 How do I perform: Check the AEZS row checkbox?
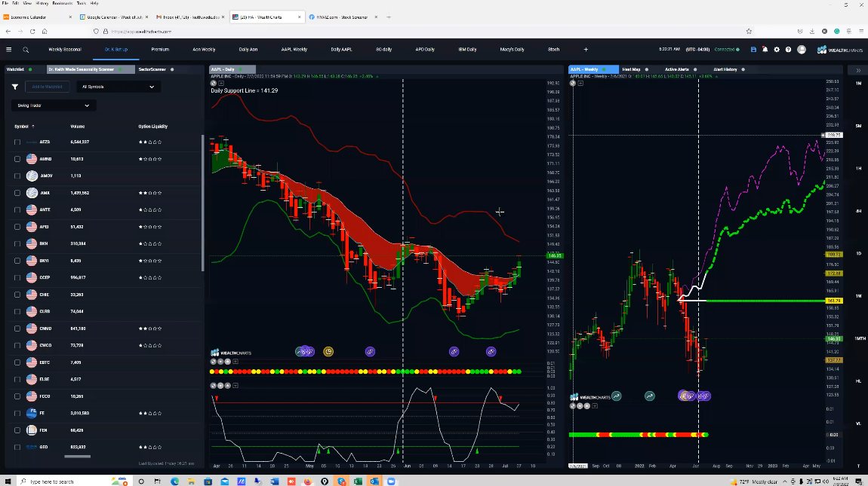click(17, 142)
